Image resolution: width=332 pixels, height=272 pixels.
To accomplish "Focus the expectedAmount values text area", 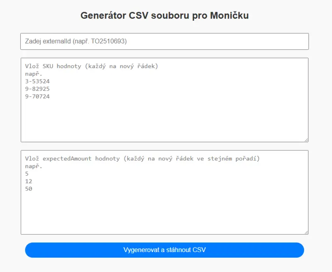I will (x=164, y=192).
